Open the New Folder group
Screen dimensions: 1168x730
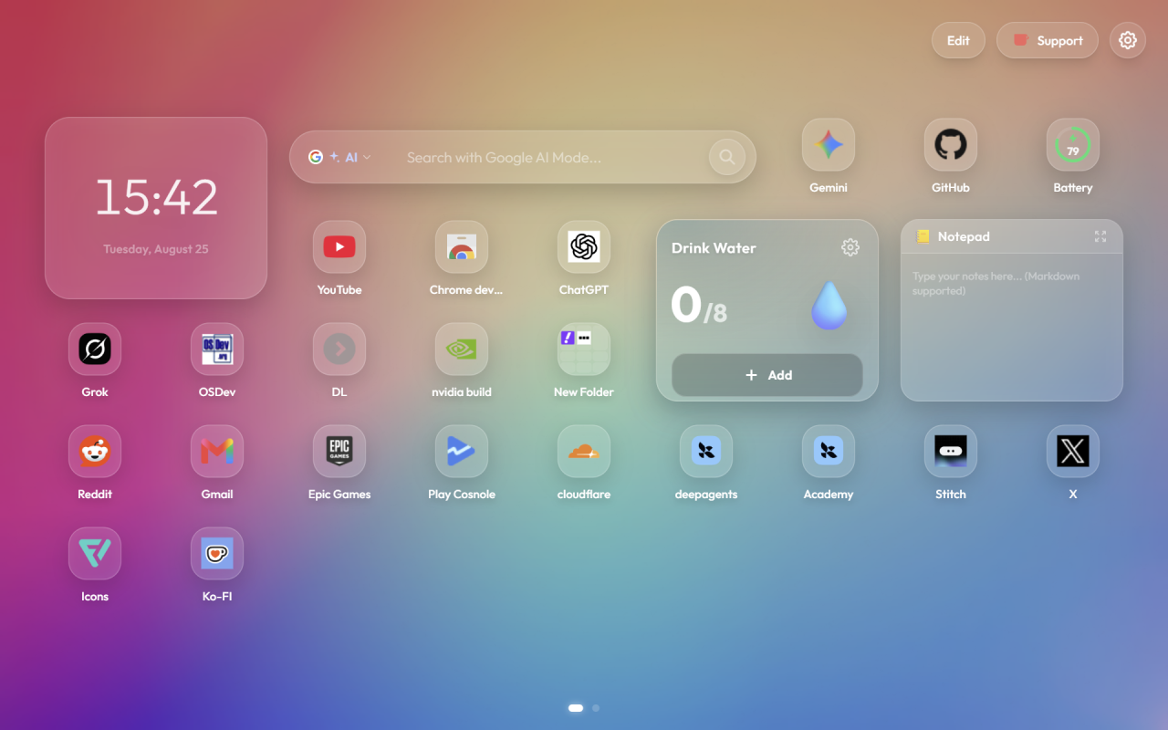584,349
